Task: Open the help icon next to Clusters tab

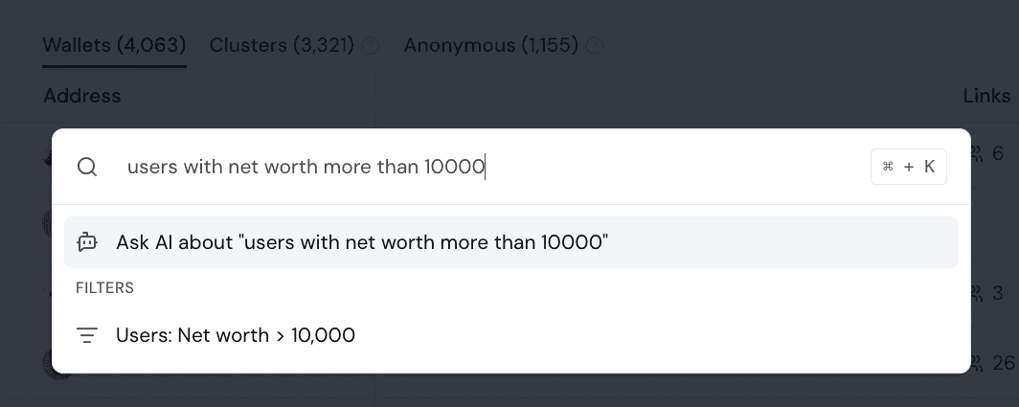Action: click(x=370, y=46)
